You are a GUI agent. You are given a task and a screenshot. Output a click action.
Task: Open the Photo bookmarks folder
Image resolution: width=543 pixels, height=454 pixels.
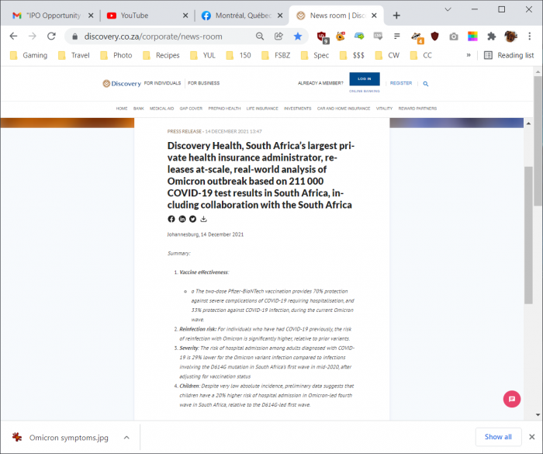(x=116, y=55)
